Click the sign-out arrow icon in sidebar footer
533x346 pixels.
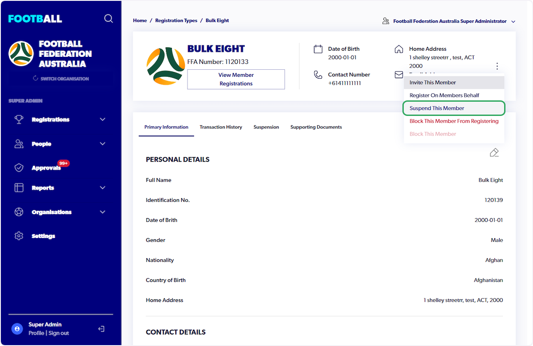[101, 329]
